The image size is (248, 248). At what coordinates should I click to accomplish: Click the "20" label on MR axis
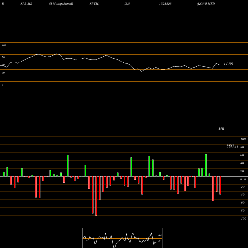click(242, 171)
